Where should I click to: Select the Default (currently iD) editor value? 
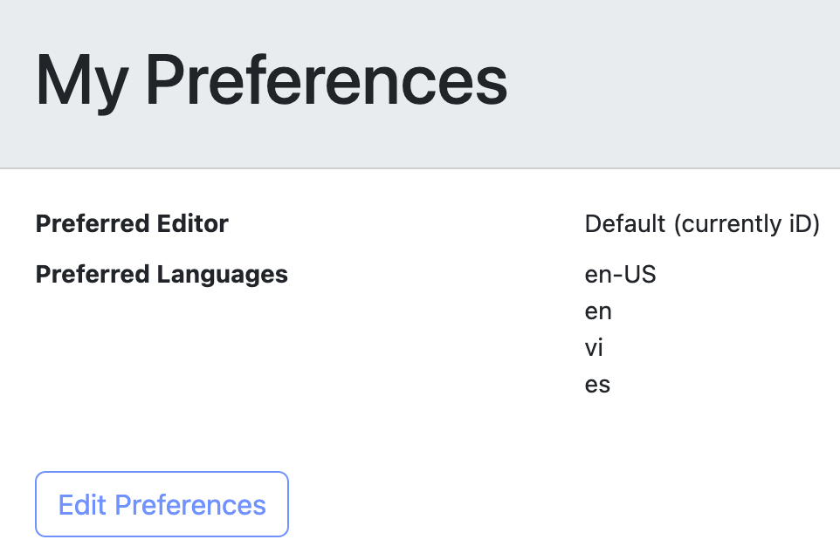click(x=702, y=224)
